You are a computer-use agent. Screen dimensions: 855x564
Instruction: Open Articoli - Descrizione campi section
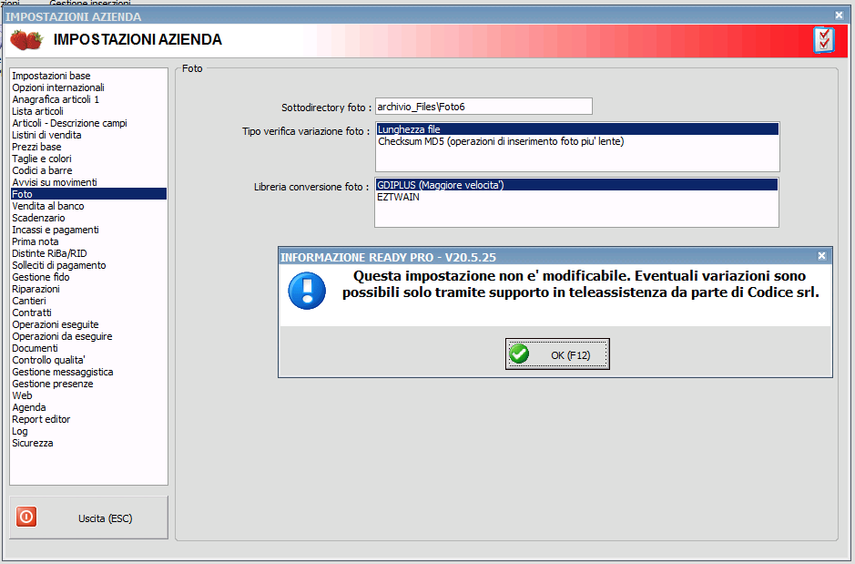tap(89, 123)
